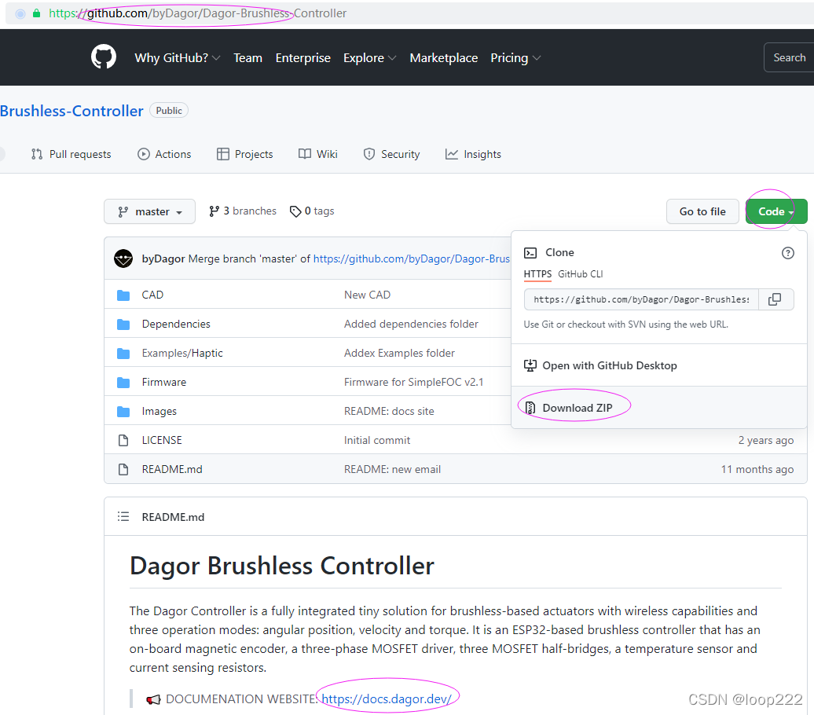Click the book icon for Wiki

pos(305,154)
